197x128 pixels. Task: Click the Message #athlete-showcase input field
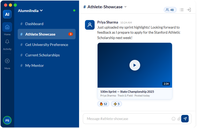point(127,119)
